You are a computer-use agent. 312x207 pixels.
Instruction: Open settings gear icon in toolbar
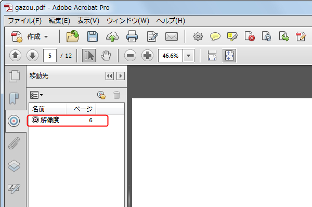(198, 36)
